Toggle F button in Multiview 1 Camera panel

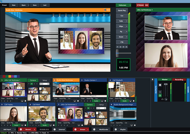coord(29,84)
